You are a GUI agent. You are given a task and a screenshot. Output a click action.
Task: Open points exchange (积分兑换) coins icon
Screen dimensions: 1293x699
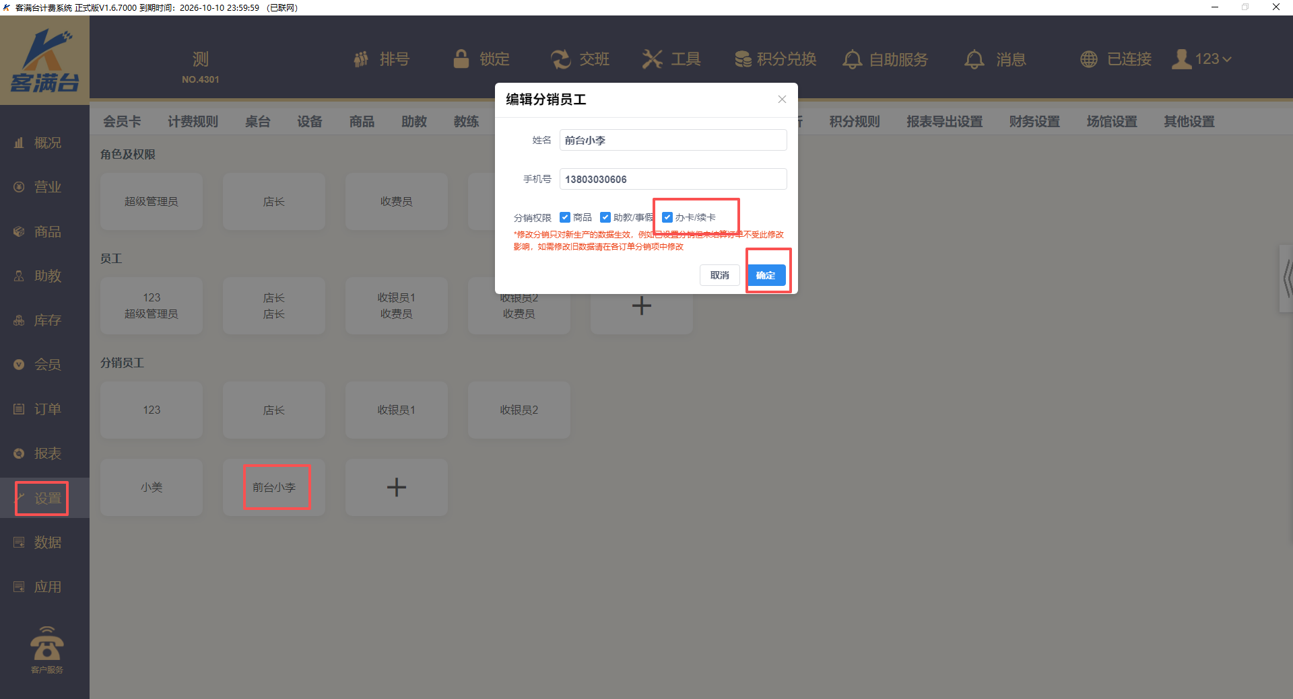click(x=743, y=59)
